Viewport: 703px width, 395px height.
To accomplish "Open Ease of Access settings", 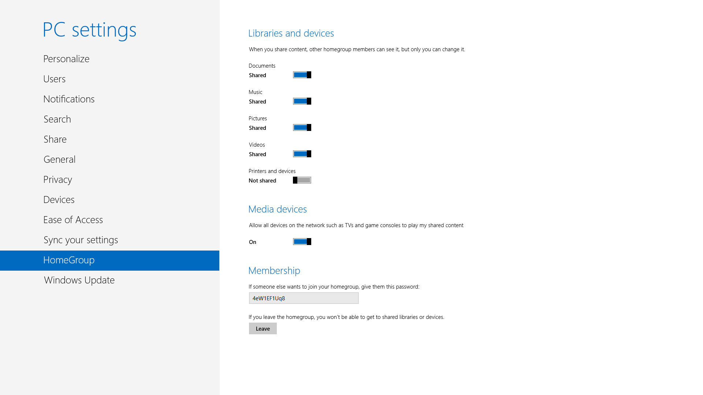I will click(73, 220).
